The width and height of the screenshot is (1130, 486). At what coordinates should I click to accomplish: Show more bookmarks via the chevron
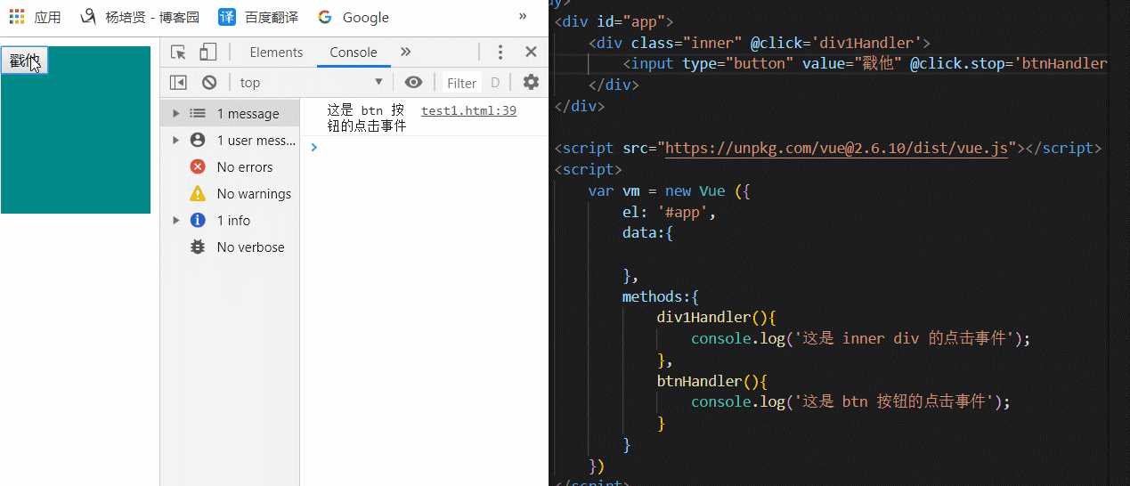(522, 17)
